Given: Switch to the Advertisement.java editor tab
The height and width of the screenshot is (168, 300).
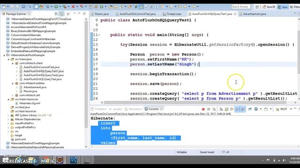Looking at the screenshot, I should 253,14.
